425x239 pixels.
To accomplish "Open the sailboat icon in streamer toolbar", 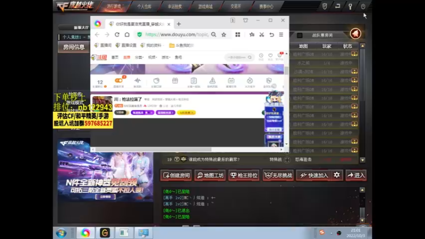I will (x=212, y=81).
